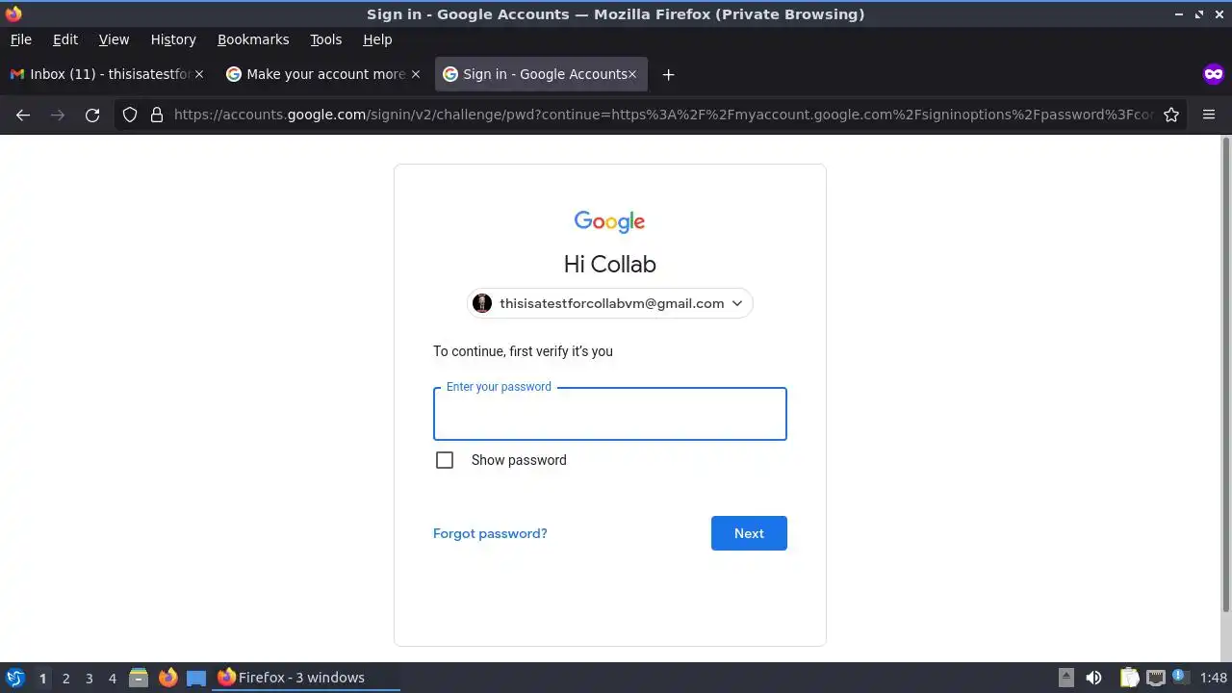Switch to virtual desktop 1

(42, 678)
